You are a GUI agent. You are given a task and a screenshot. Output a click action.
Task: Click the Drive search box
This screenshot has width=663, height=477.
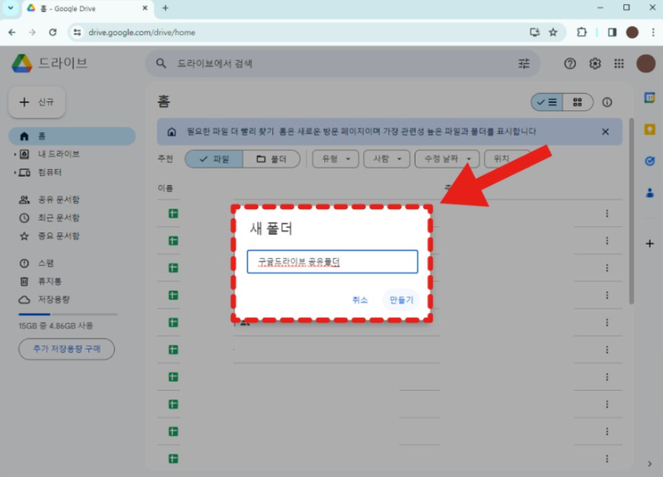(343, 63)
